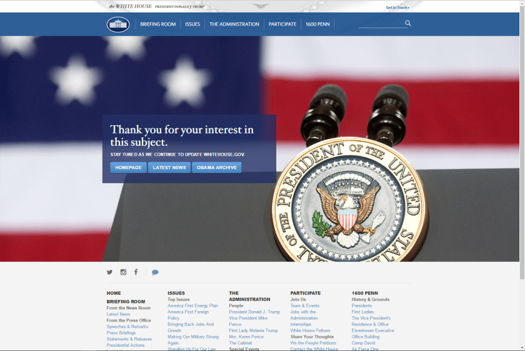Open the Briefing Room menu

(x=158, y=24)
